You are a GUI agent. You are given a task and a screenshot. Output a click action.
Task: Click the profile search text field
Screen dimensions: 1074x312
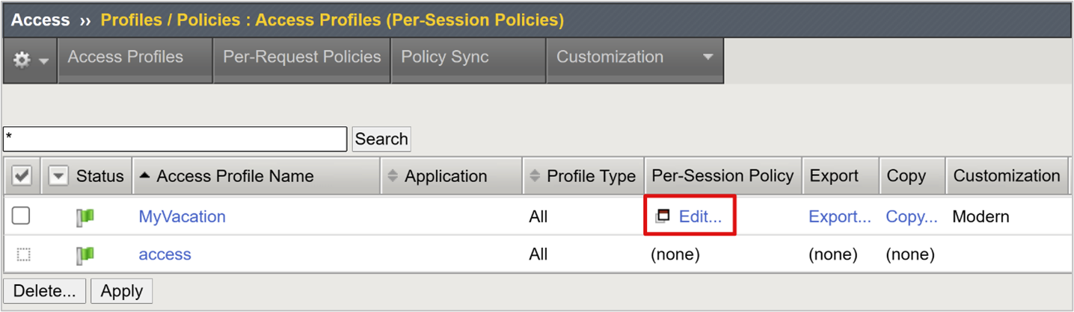175,139
